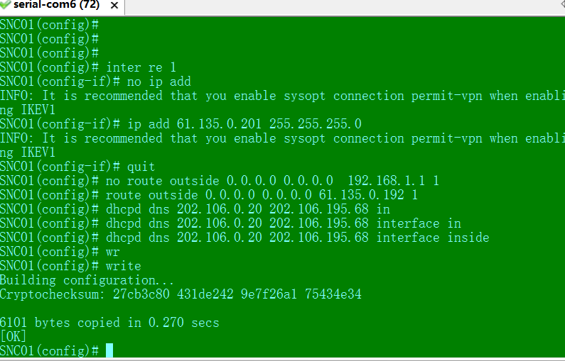Click the cyan terminal cursor block
This screenshot has height=361, width=565.
click(109, 350)
